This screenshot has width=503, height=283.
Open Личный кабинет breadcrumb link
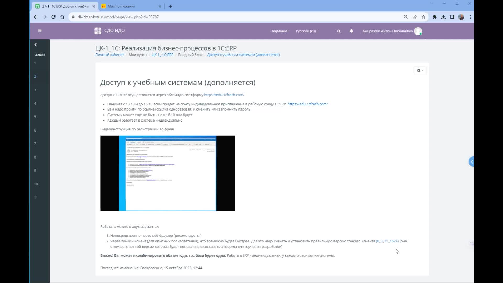click(x=110, y=55)
